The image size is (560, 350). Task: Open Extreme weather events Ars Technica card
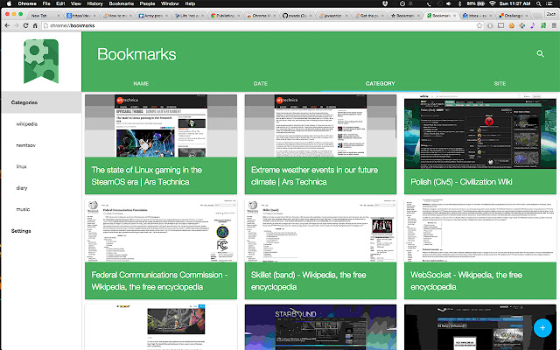(x=320, y=144)
